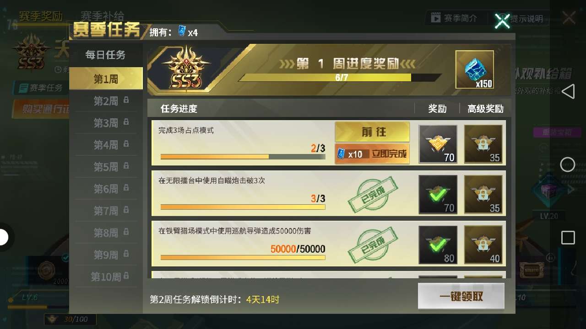Select the locked 第5周 tab
586x329 pixels.
pyautogui.click(x=106, y=166)
